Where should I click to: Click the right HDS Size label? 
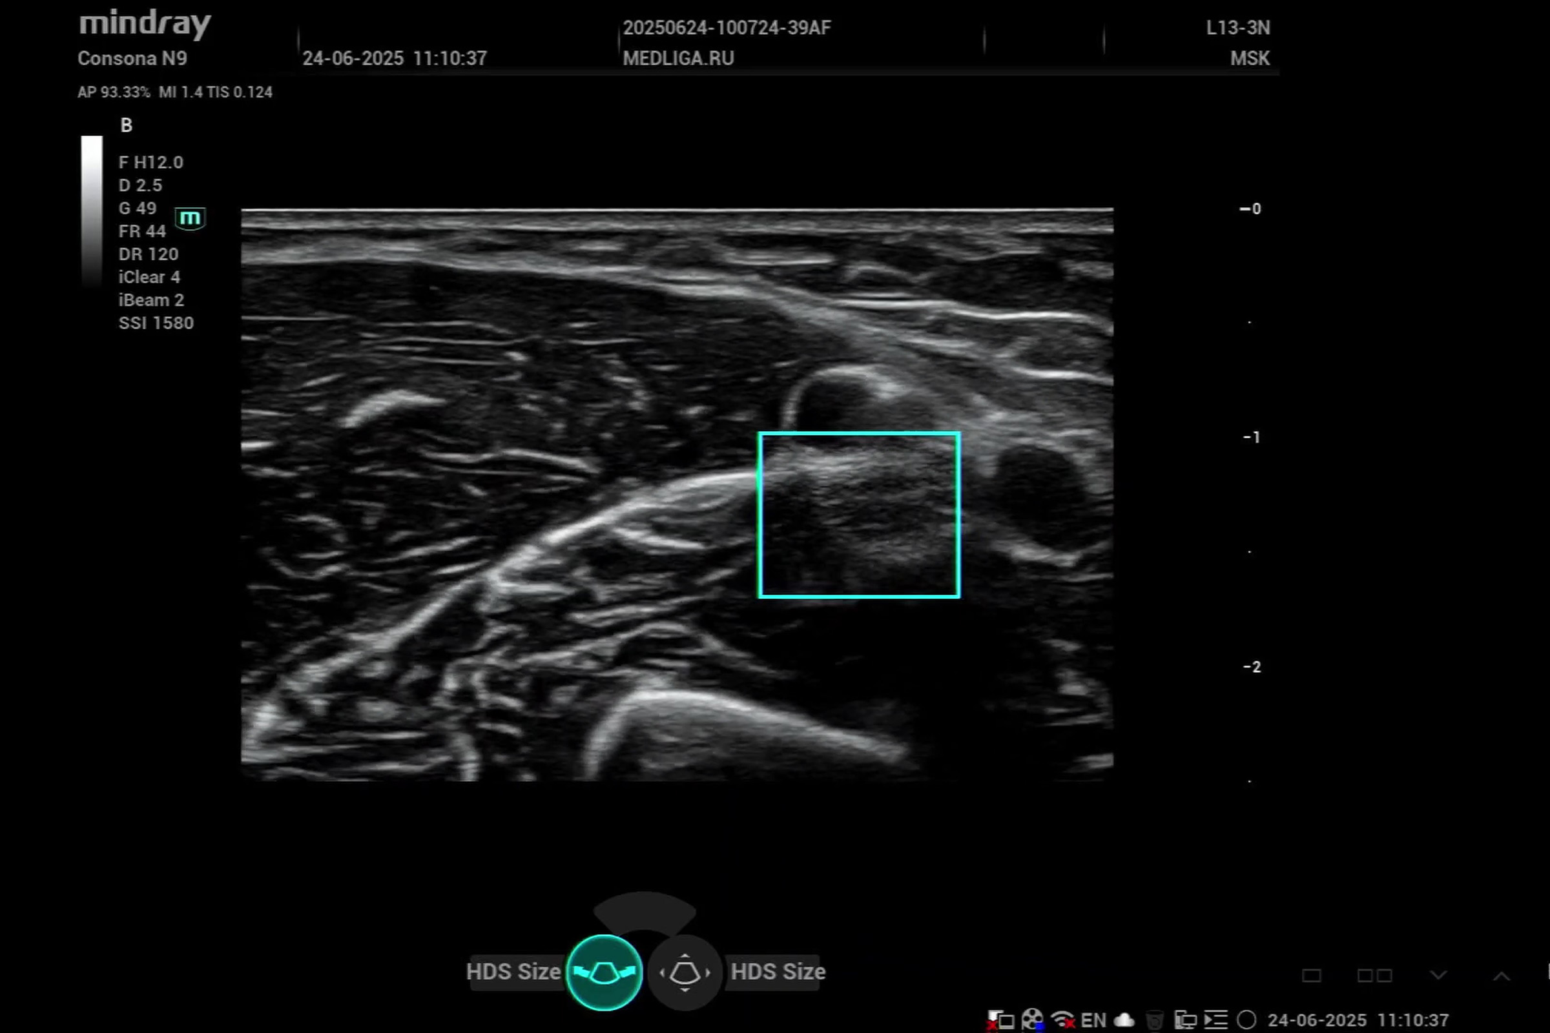pos(778,972)
